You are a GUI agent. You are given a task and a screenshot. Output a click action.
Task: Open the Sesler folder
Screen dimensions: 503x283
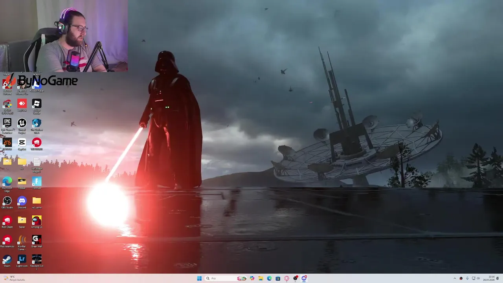(x=22, y=222)
